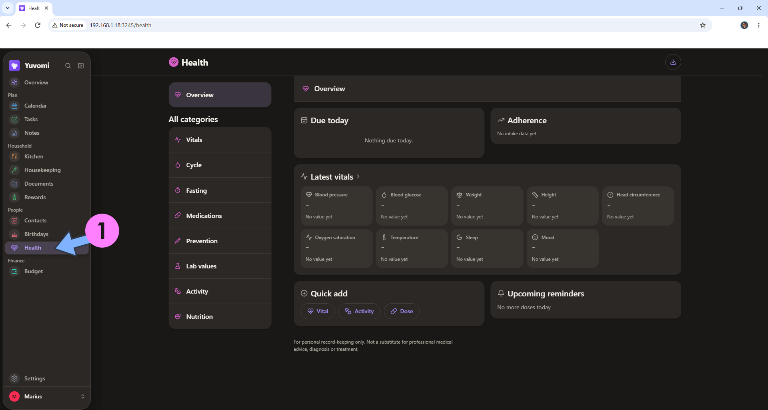Open the Cycle category

point(220,165)
